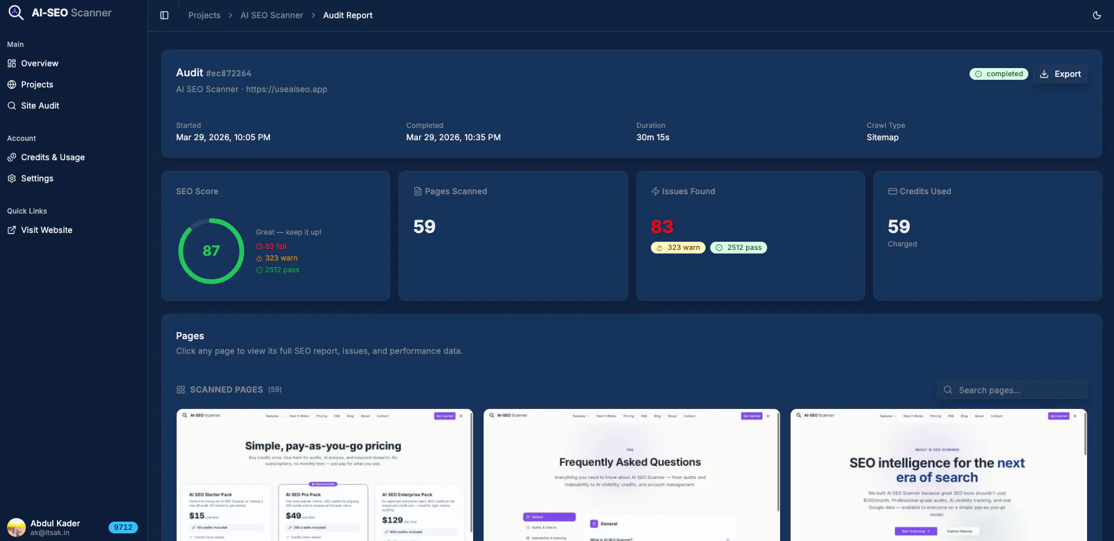Go to Projects breadcrumb

click(x=204, y=15)
